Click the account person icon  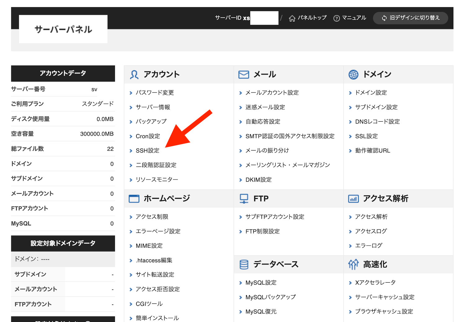tap(134, 74)
